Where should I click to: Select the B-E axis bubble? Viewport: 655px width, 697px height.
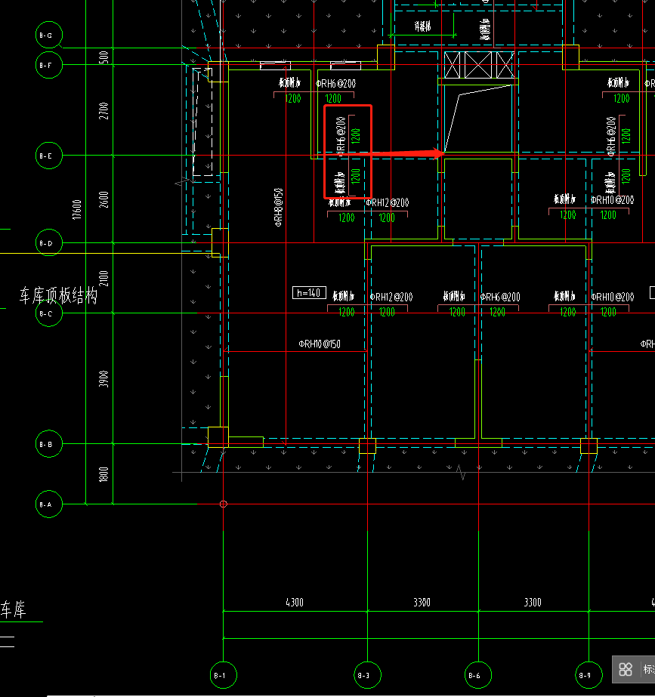point(49,156)
